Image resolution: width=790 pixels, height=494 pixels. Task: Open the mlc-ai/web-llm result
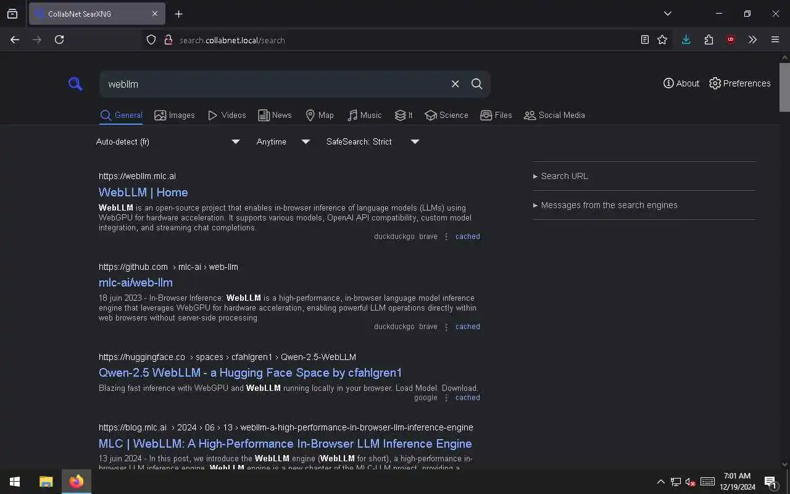pos(136,282)
